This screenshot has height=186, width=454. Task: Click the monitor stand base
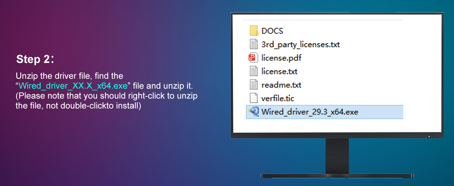(x=337, y=176)
